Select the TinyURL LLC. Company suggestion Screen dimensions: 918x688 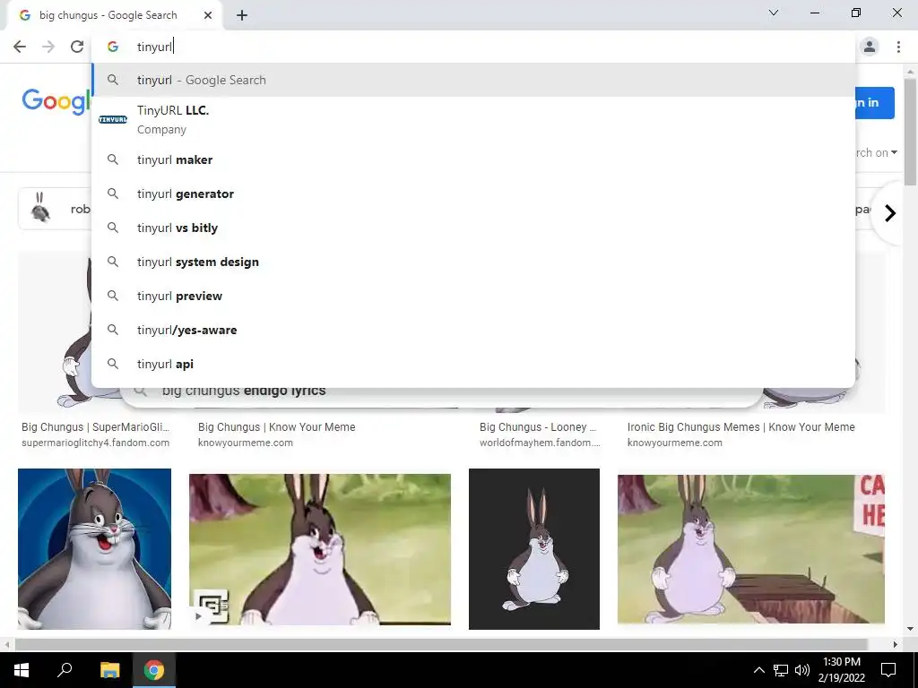[x=473, y=119]
